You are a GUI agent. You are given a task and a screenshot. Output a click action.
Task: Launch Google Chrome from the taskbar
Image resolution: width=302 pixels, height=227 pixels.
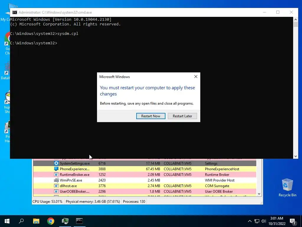tap(51, 221)
